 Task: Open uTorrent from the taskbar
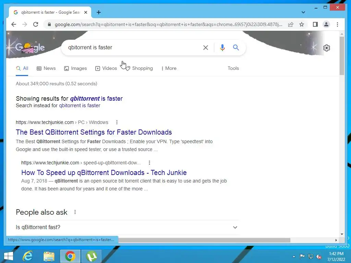92,256
